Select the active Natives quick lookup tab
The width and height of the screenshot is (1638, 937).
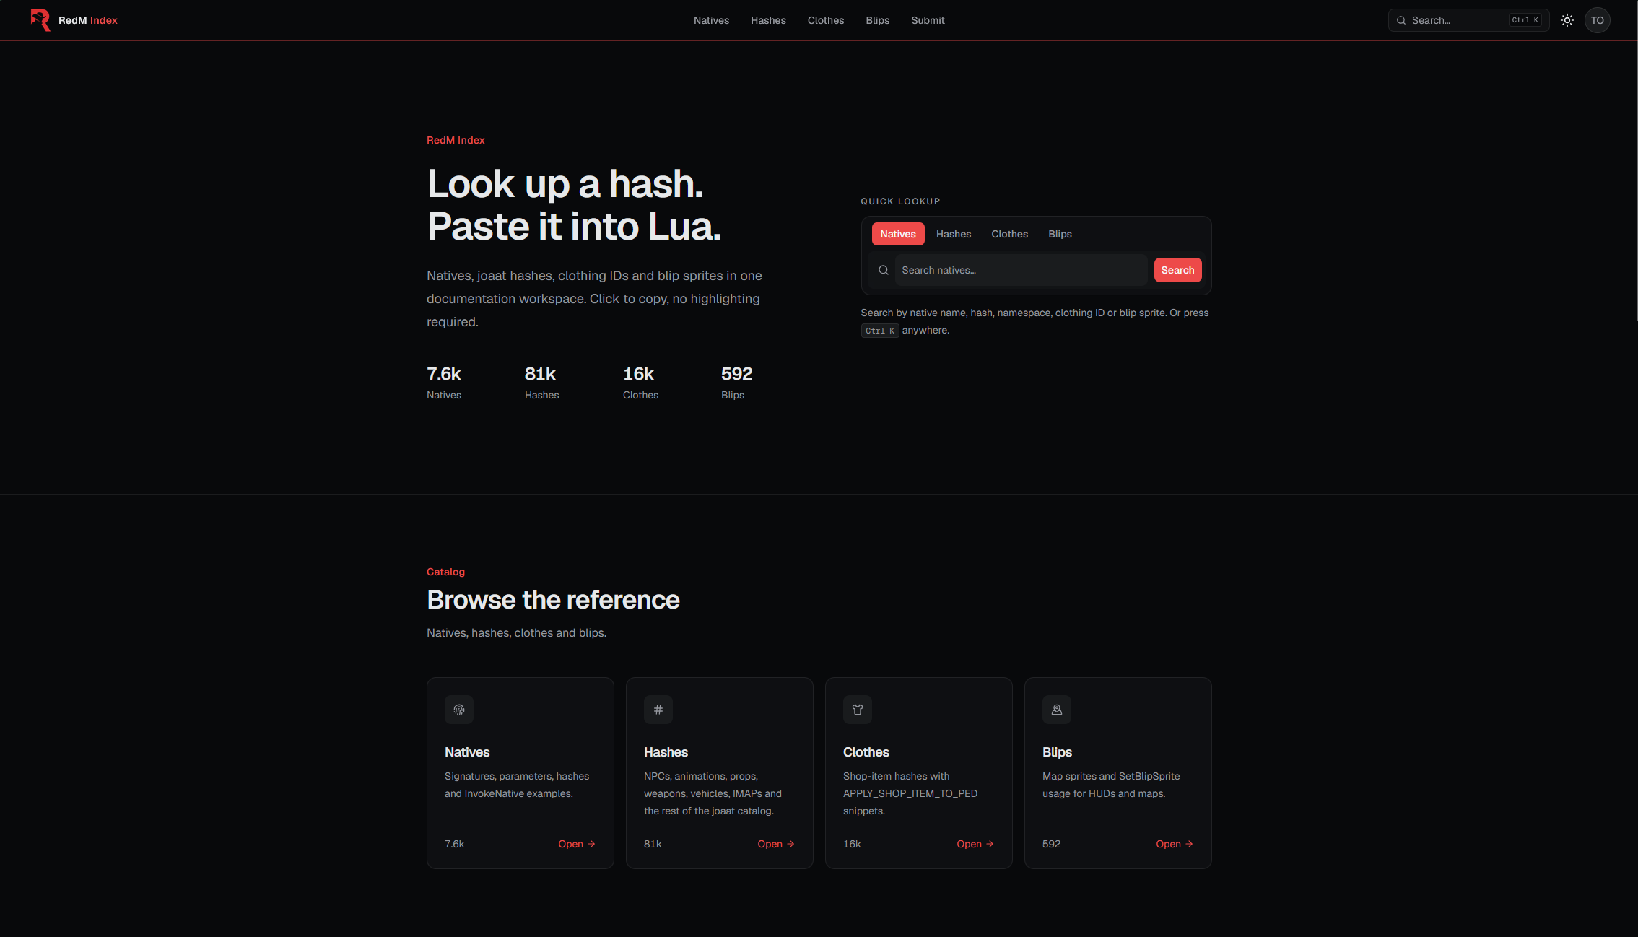[898, 234]
